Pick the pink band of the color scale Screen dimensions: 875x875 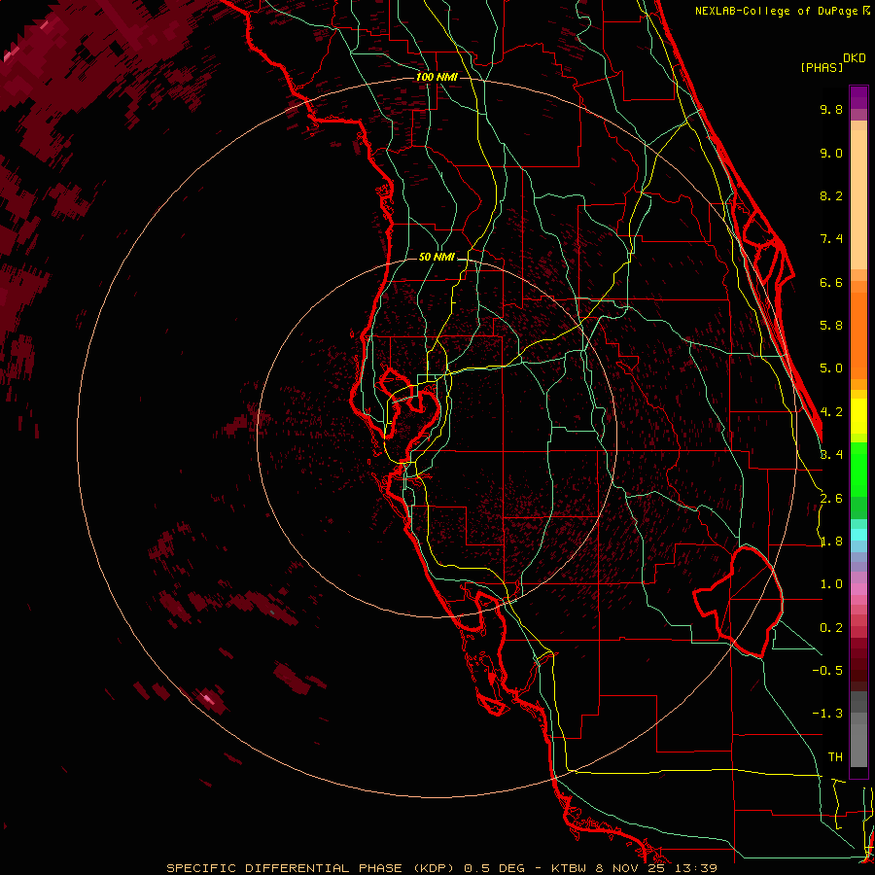858,589
